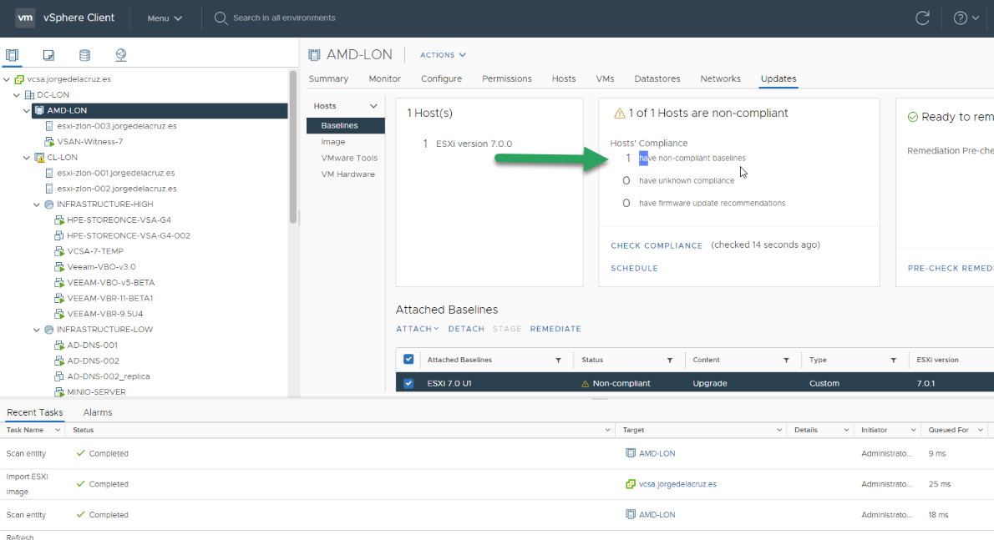Switch to the Configure tab
Viewport: 994px width, 540px height.
click(x=441, y=79)
